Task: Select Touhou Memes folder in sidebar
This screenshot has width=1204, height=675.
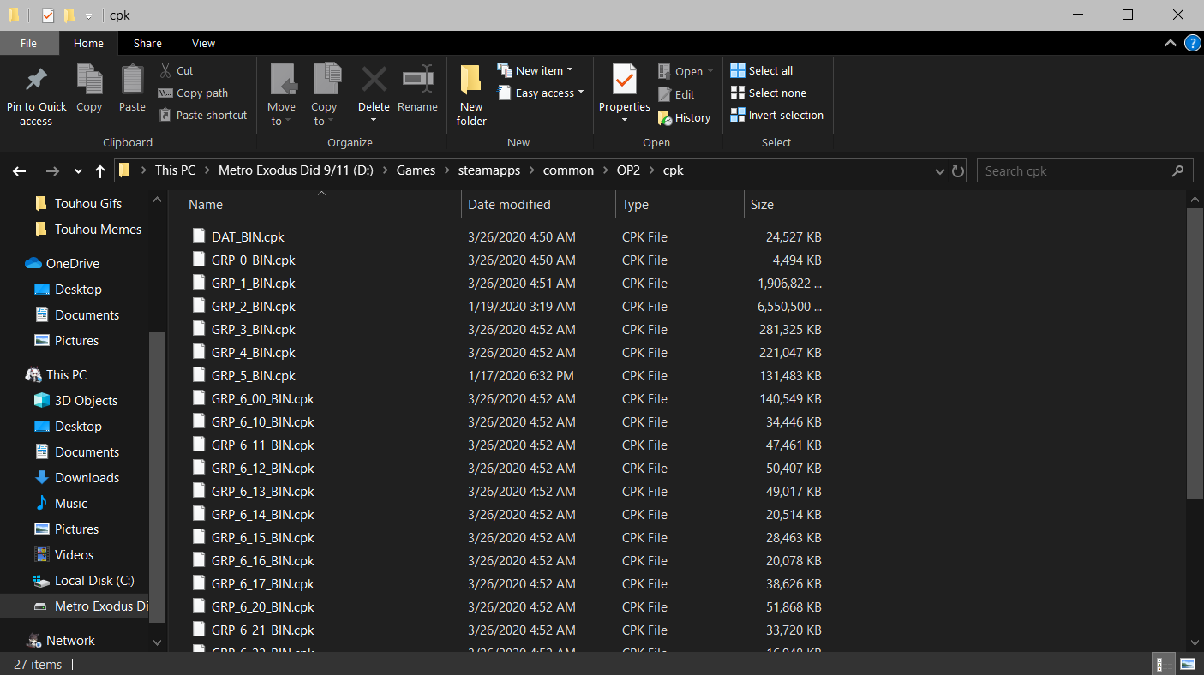Action: [x=98, y=229]
